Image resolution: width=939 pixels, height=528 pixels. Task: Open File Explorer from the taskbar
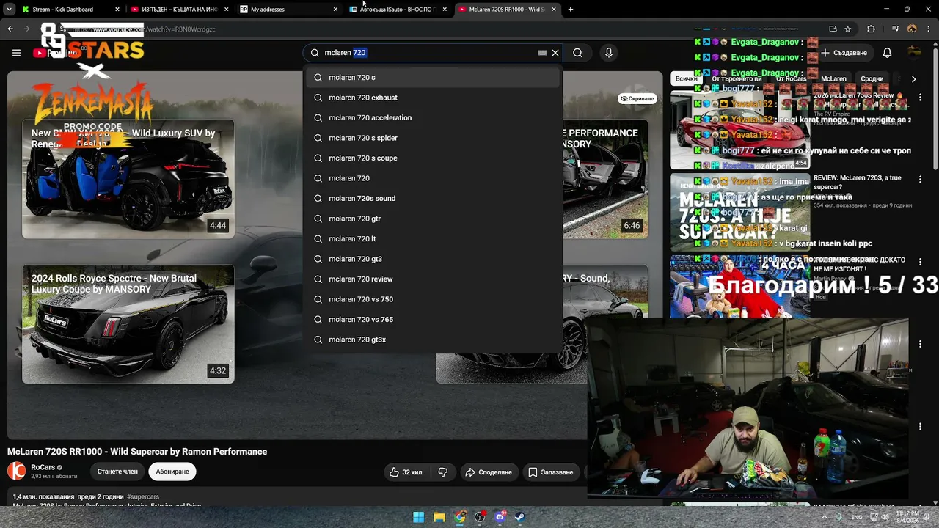[439, 517]
